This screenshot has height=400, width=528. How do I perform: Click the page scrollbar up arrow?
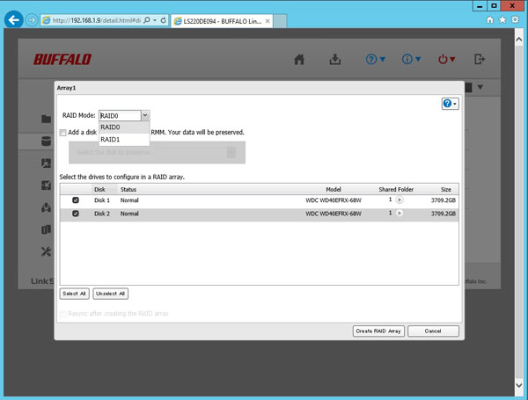[519, 40]
